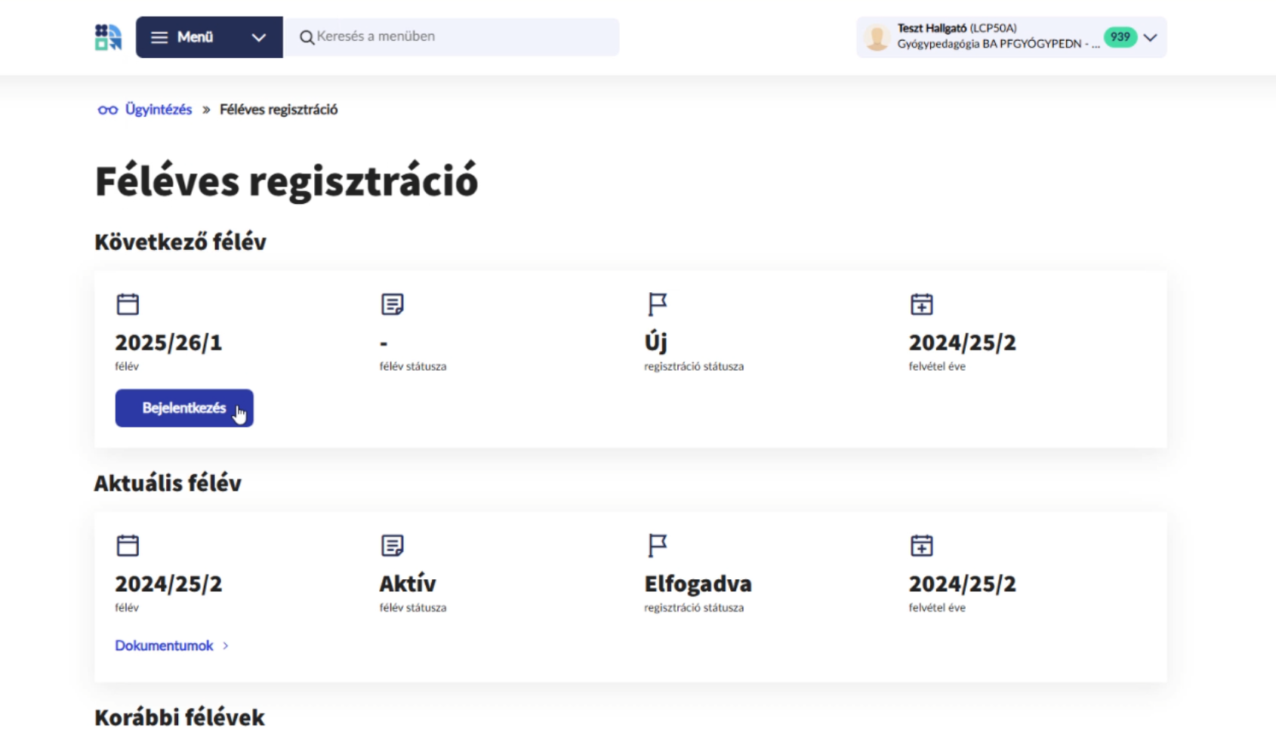Screen dimensions: 1276x749
Task: Open the user profile dropdown arrow
Action: coord(1150,38)
